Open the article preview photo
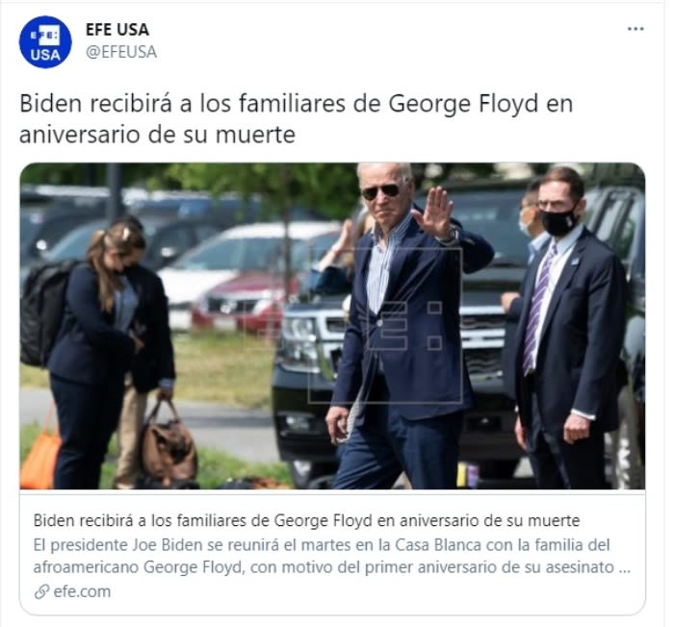674x627 pixels. tap(332, 326)
